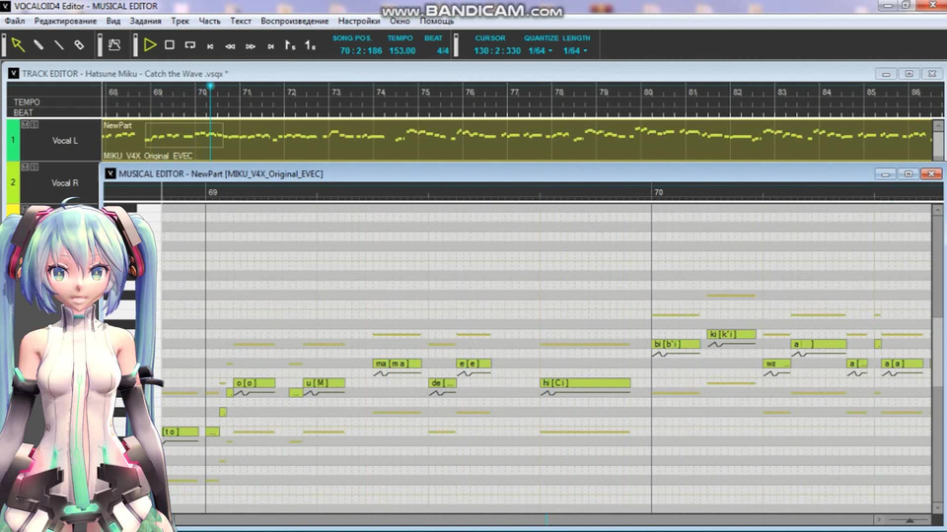Click the Rewind button
Image resolution: width=947 pixels, height=532 pixels.
(230, 46)
